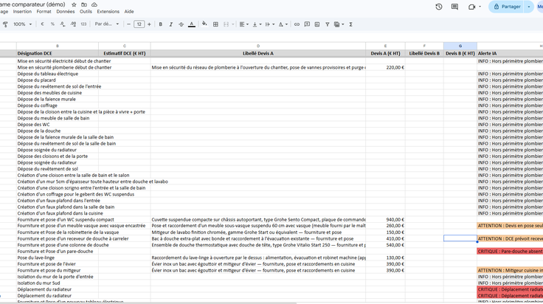Decrease decimal places button
The image size is (543, 304).
click(x=62, y=24)
